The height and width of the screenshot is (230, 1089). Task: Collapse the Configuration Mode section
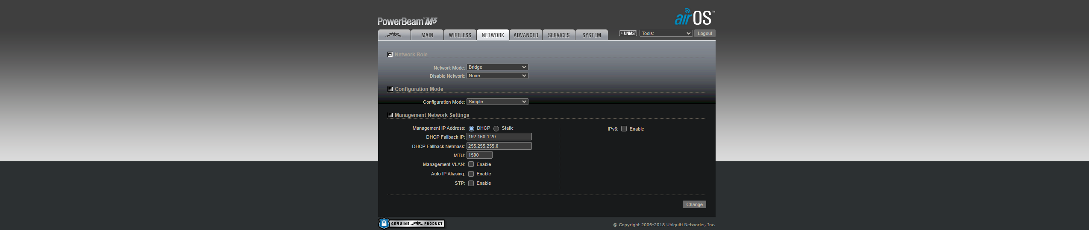(x=390, y=89)
